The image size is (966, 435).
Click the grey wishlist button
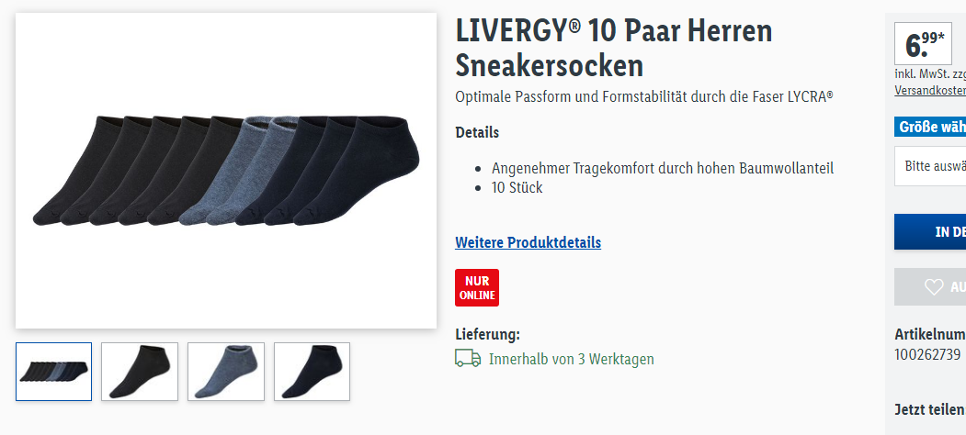[930, 286]
